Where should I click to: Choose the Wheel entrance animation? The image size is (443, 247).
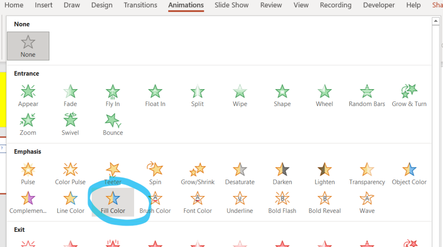click(324, 96)
